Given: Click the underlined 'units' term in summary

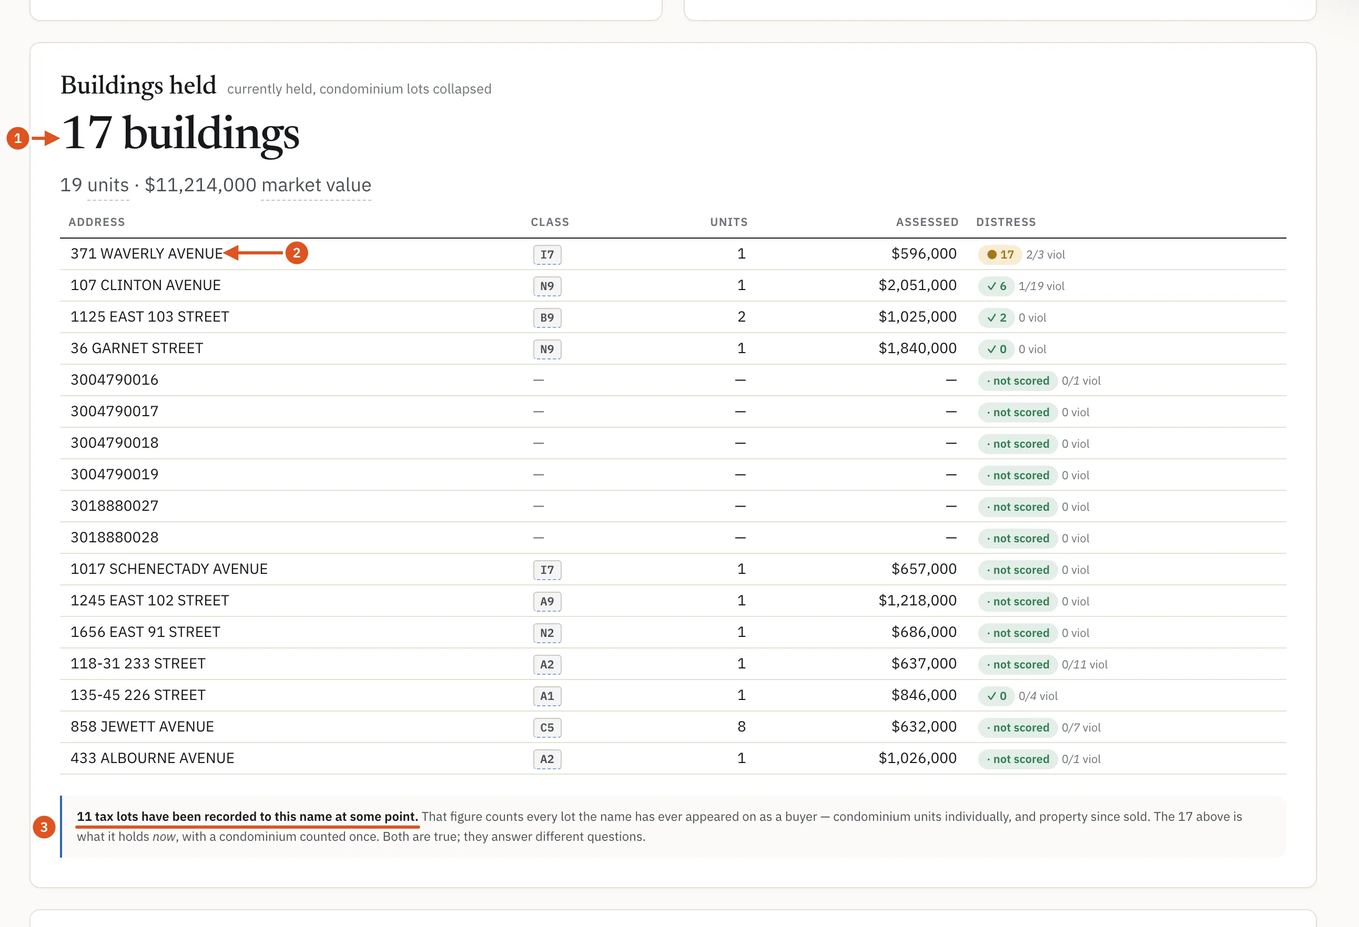Looking at the screenshot, I should tap(108, 185).
